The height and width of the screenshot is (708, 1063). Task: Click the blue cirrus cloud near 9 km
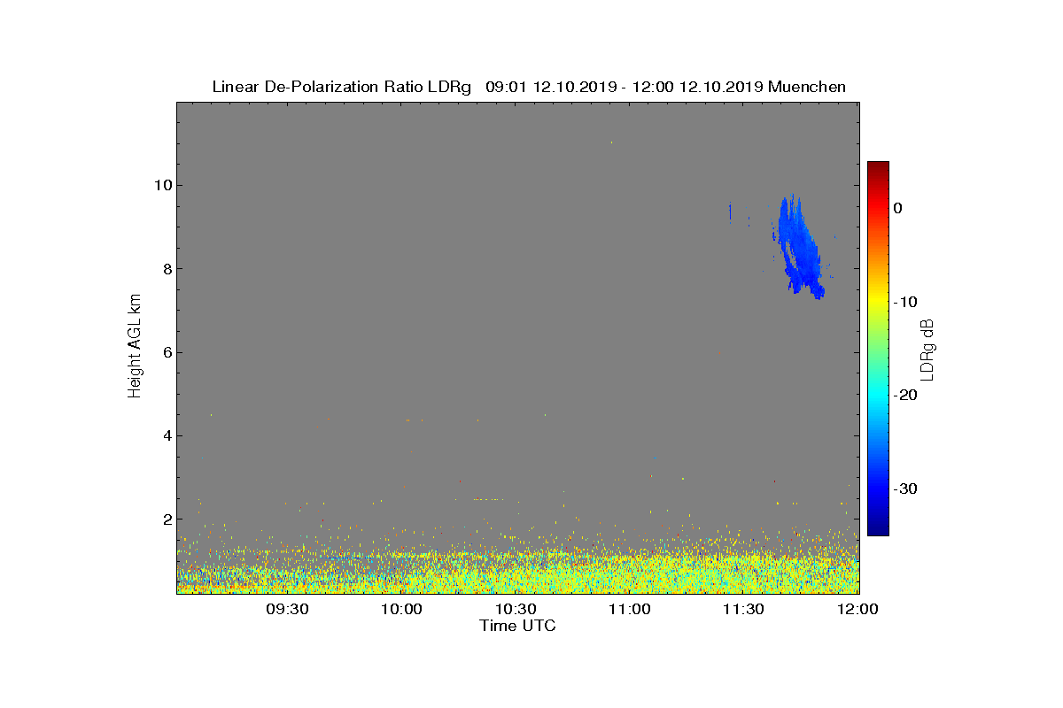coord(801,247)
